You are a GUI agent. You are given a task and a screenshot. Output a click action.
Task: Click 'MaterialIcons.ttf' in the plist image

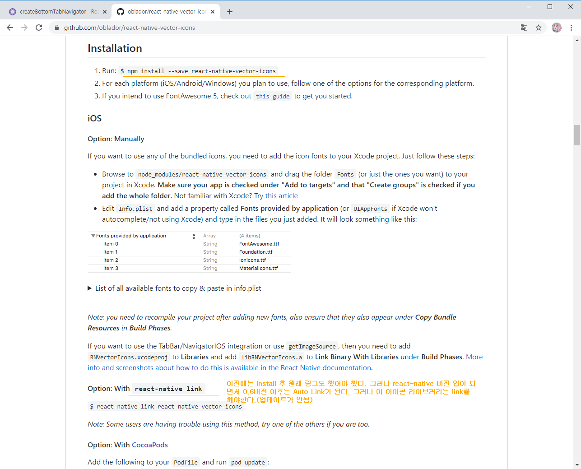point(258,268)
